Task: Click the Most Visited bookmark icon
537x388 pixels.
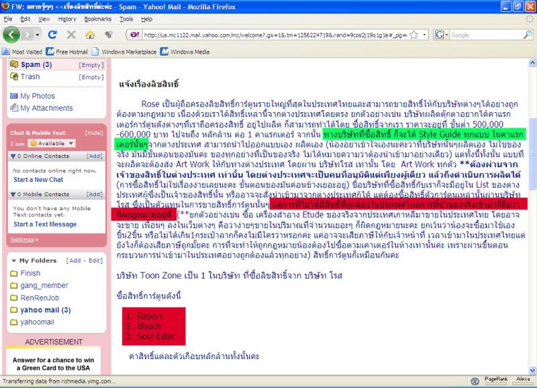Action: (x=6, y=52)
